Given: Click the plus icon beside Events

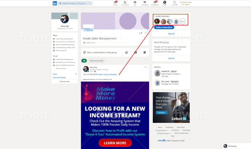Looking at the screenshot, I should pyautogui.click(x=76, y=74).
